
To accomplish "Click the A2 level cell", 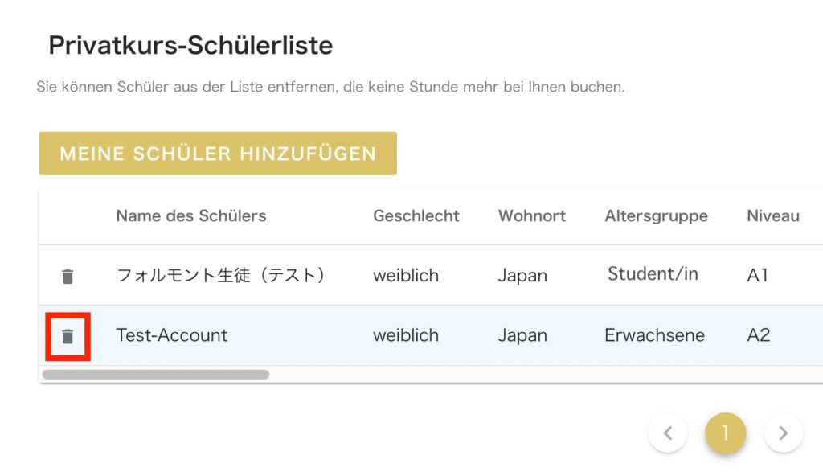I will click(759, 335).
